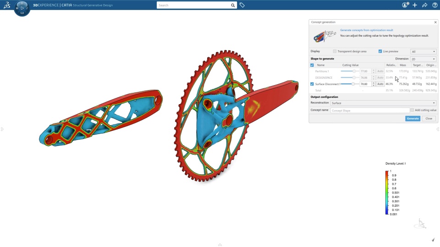
Task: Adjust the Surface Disconnect.1 cutting slider
Action: coord(353,84)
